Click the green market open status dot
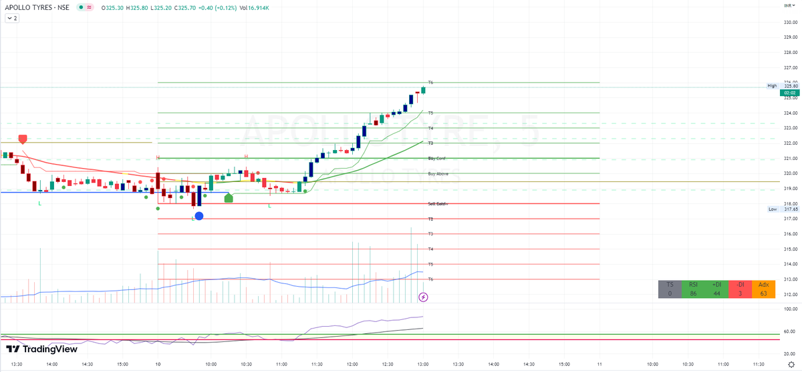 (x=82, y=7)
